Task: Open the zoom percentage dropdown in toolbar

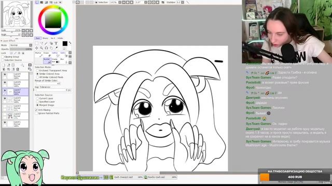Action: (120, 2)
